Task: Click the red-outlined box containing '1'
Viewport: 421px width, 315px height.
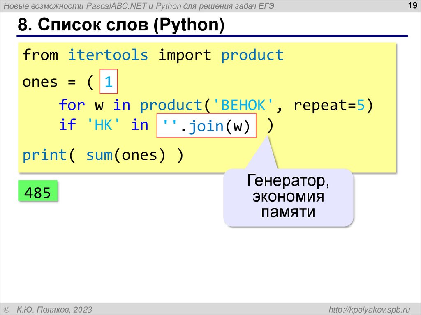Action: 109,81
